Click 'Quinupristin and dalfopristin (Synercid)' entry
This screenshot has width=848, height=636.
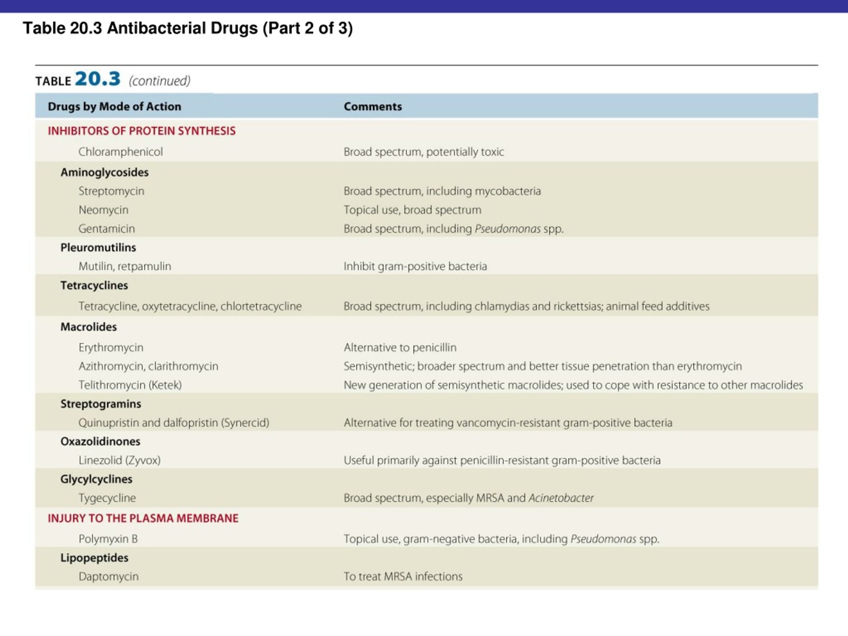coord(174,423)
